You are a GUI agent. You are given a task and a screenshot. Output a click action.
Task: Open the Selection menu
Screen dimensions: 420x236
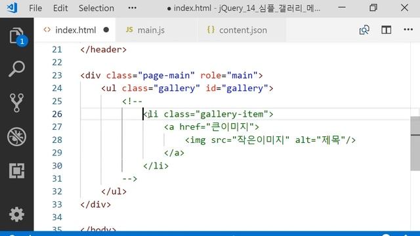point(96,8)
